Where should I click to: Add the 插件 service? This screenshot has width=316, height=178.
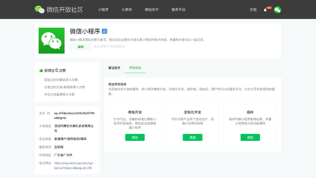(250, 138)
